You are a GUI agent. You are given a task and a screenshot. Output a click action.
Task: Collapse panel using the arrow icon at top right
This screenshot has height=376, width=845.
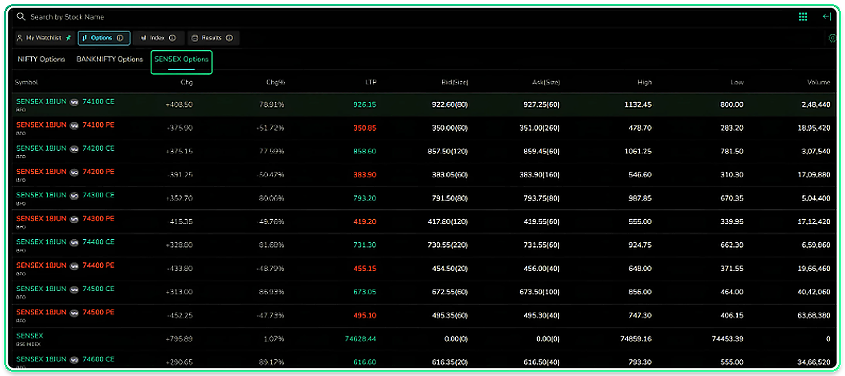click(827, 16)
